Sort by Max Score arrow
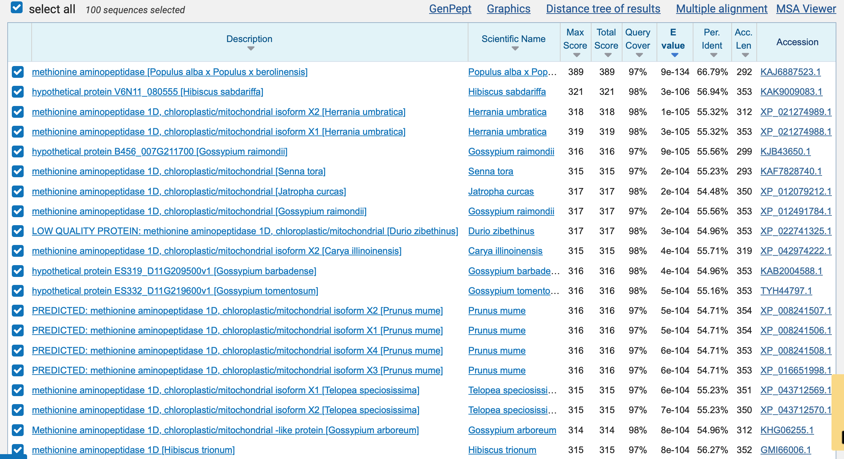844x459 pixels. point(577,55)
